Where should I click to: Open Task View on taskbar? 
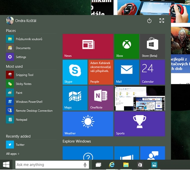coord(98,165)
